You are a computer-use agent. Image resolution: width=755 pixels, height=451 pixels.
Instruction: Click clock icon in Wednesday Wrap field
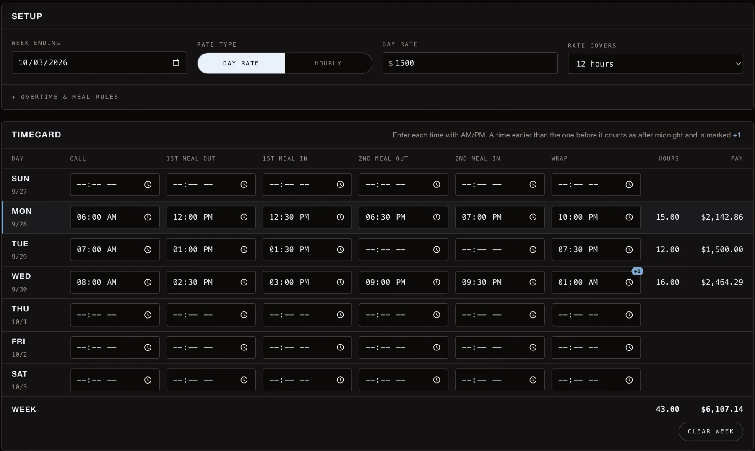(x=629, y=283)
